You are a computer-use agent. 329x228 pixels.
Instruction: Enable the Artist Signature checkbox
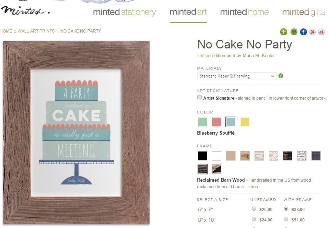(199, 97)
